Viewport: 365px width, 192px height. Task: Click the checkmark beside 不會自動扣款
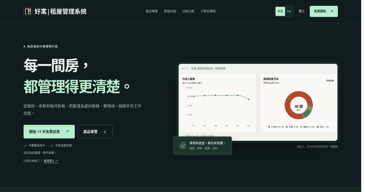click(52, 146)
